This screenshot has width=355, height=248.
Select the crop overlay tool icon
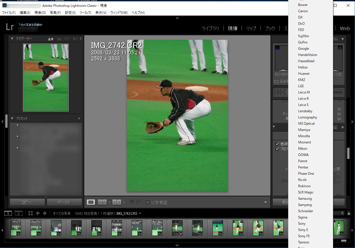click(x=279, y=92)
